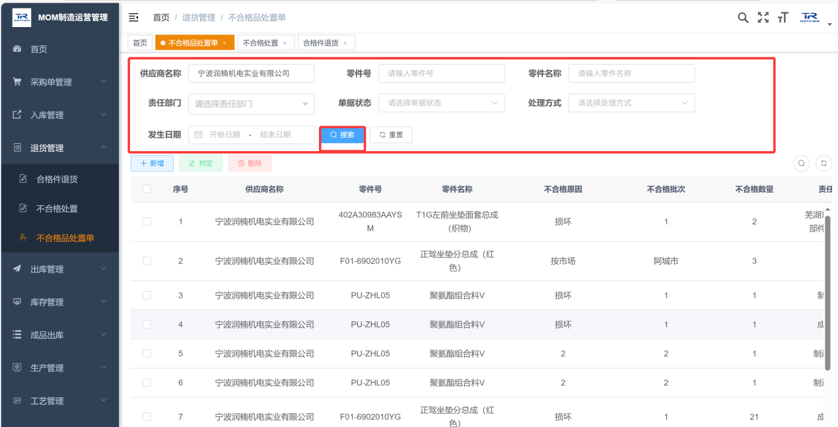This screenshot has height=427, width=838.
Task: Click the calendar icon in 发生日期 field
Action: point(198,135)
